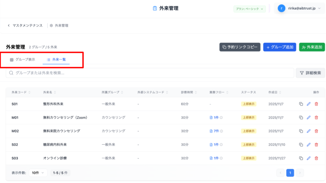
Task: Switch to the グループ表示 tab
Action: point(22,60)
